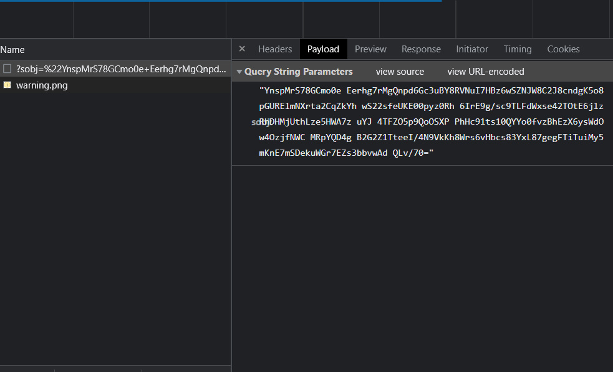Open the Headers tab

[275, 49]
